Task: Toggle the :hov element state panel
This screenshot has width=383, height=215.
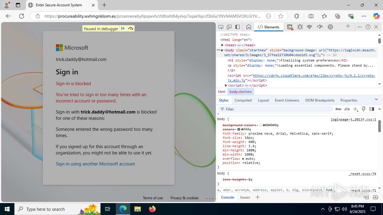Action: click(338, 109)
